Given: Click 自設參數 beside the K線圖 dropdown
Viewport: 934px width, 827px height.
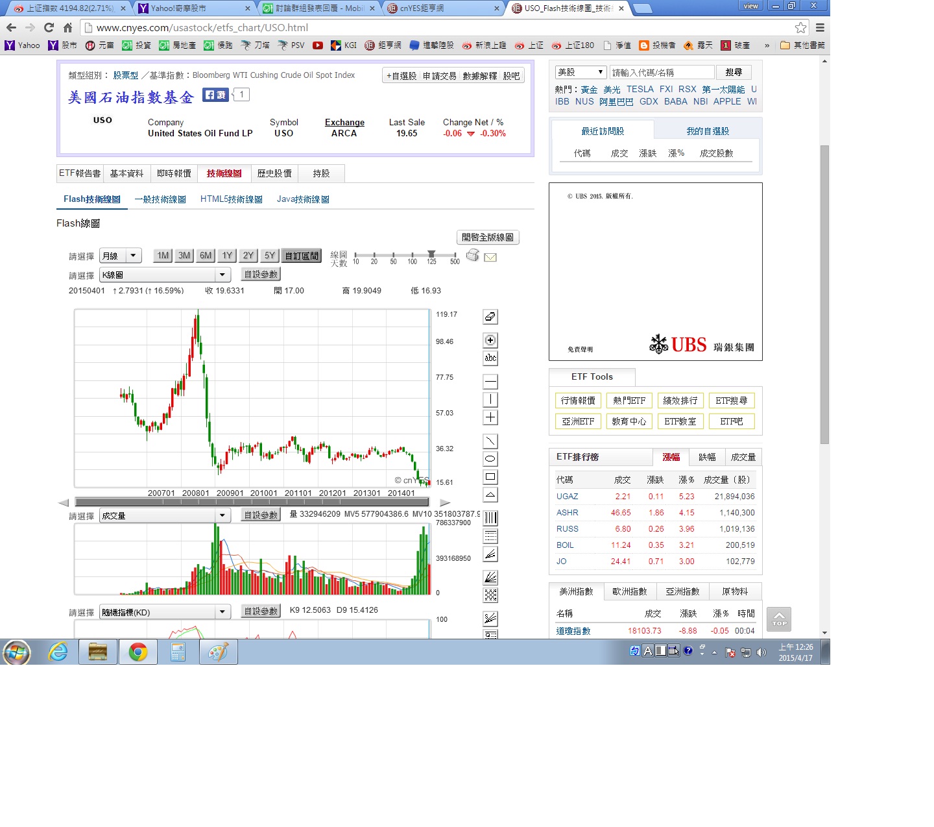Looking at the screenshot, I should tap(261, 275).
